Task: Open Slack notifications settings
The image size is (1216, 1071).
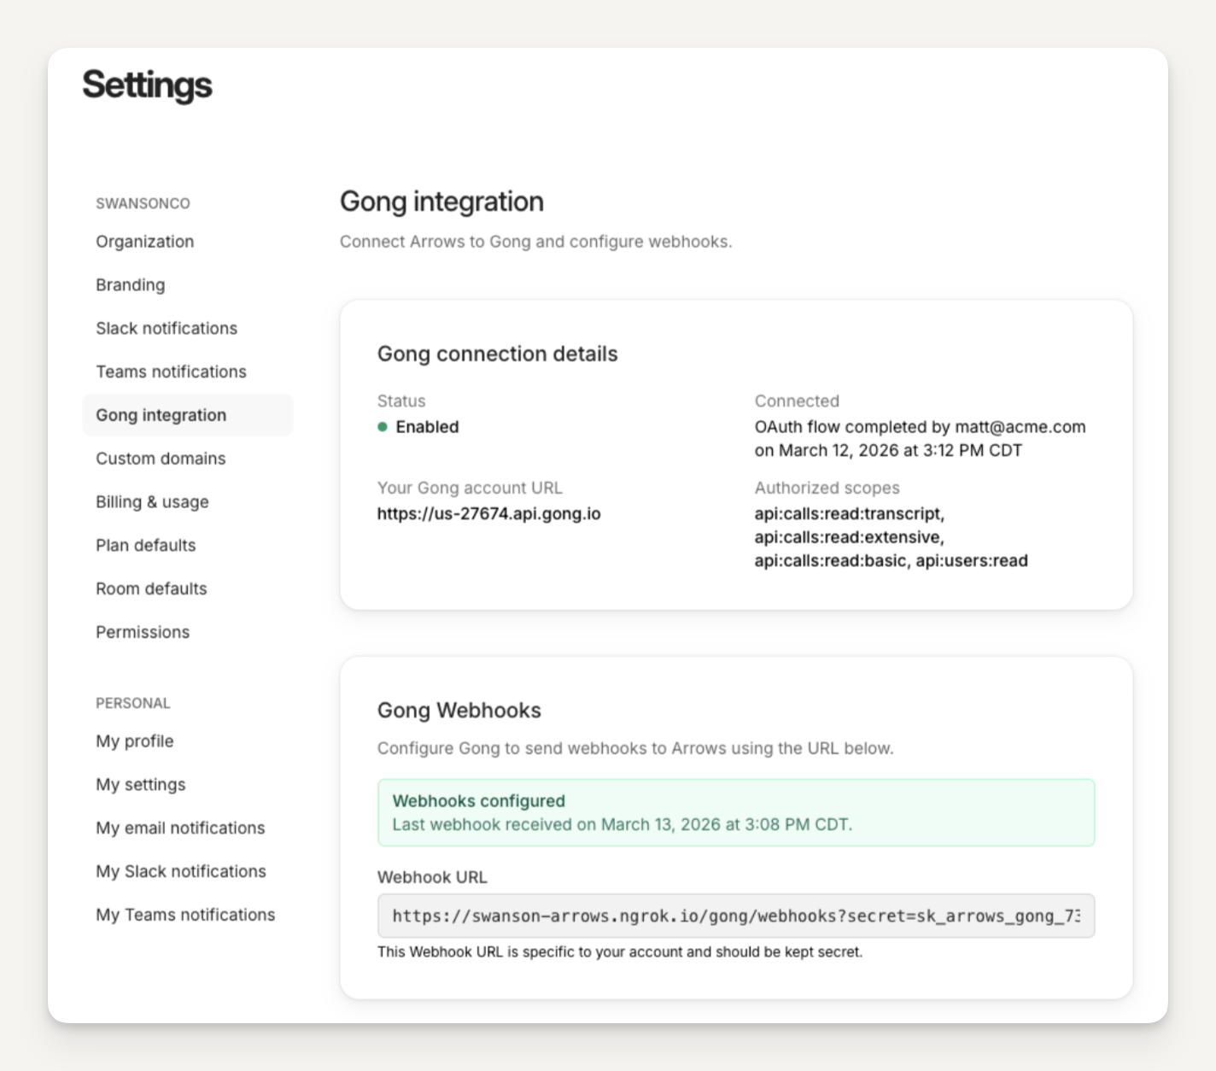Action: coord(167,329)
